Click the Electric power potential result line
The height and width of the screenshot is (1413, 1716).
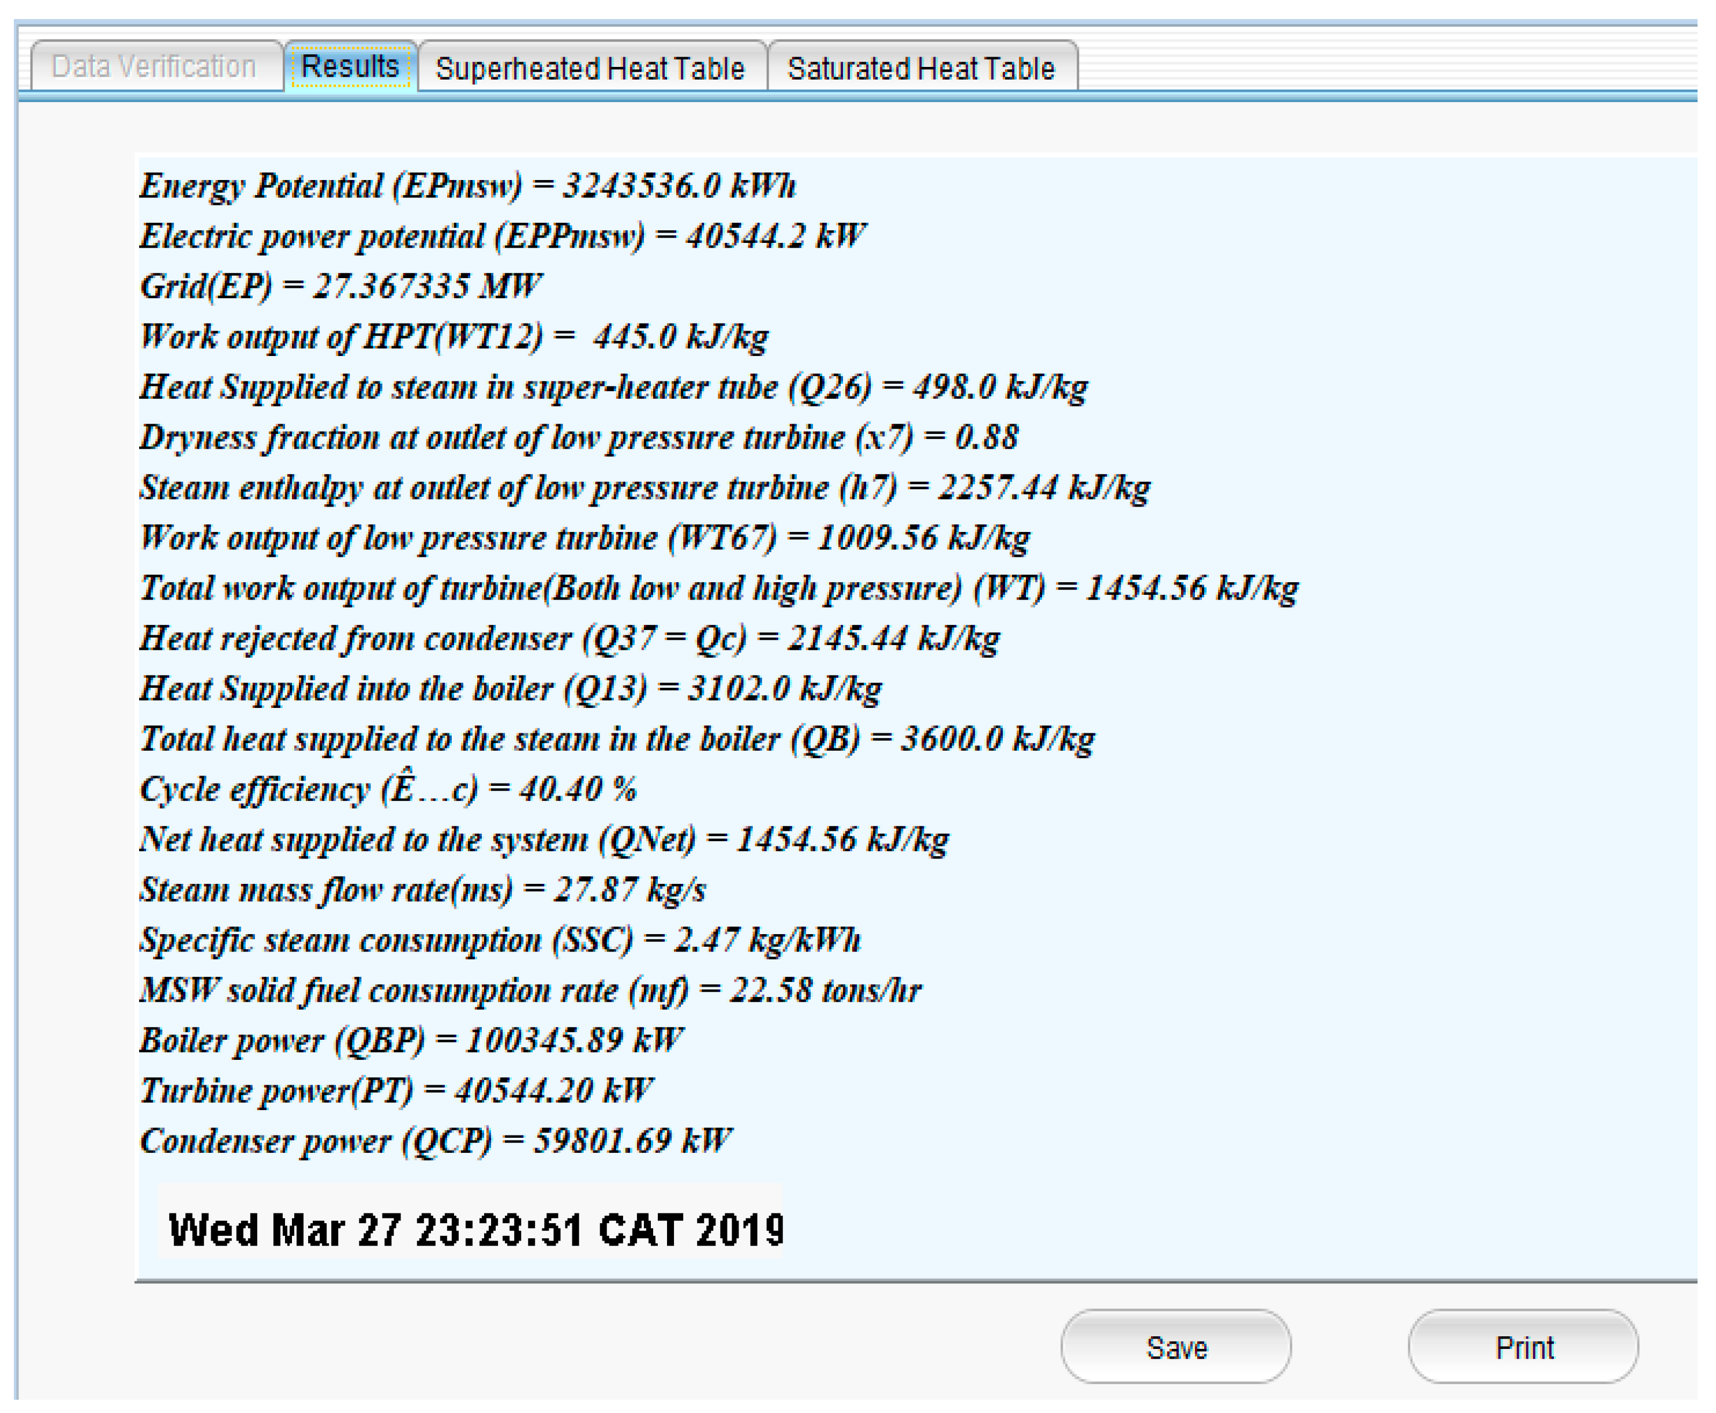point(501,236)
